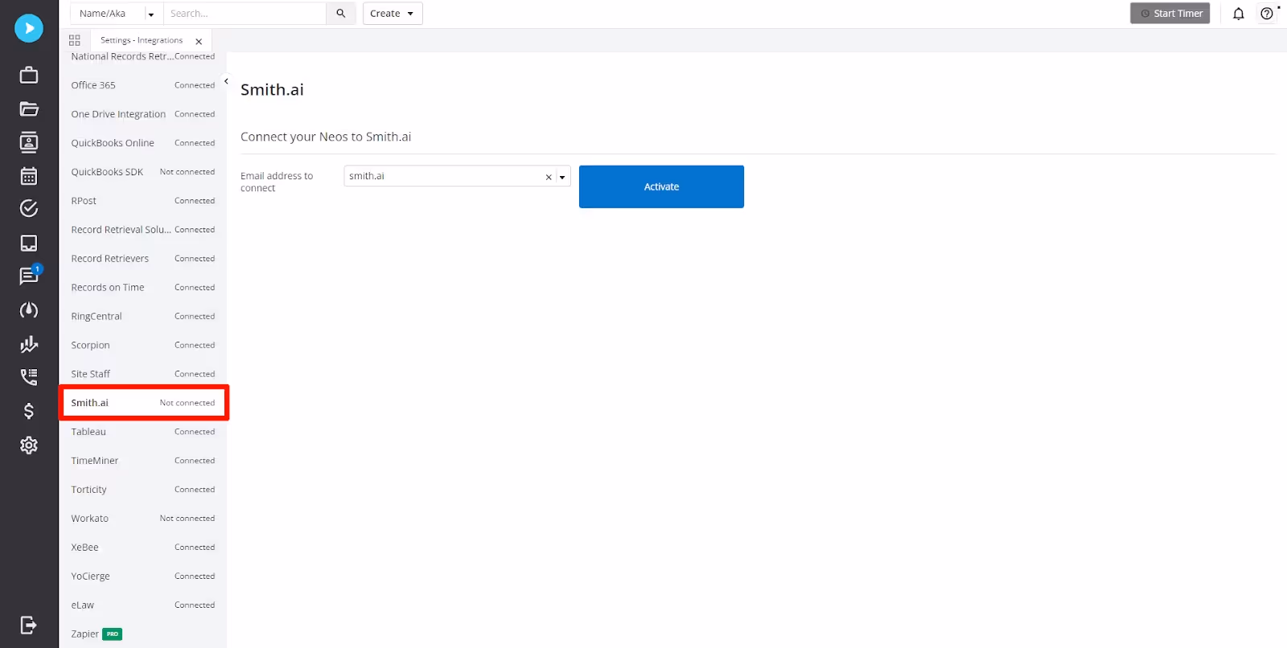Click the Start Timer button
The image size is (1287, 648).
click(1170, 14)
